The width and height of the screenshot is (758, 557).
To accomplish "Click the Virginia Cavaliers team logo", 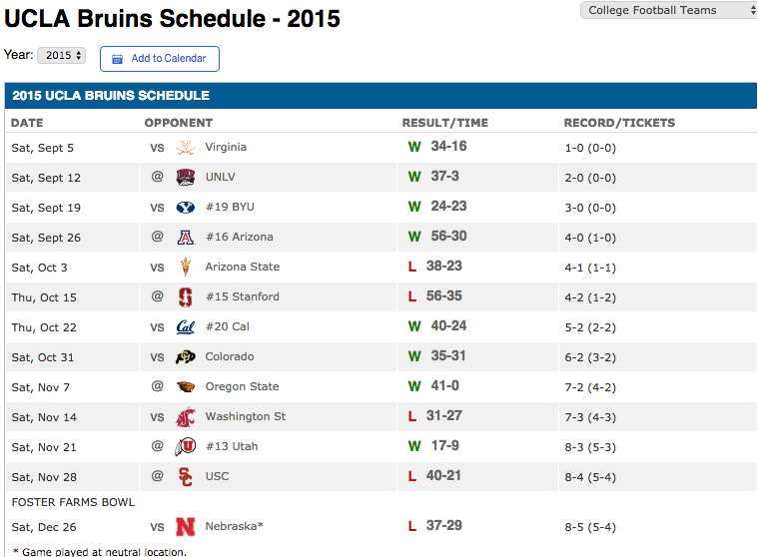I will (185, 148).
